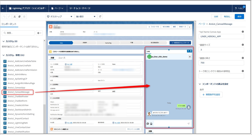Click the orange campaign history icon

(x=52, y=129)
